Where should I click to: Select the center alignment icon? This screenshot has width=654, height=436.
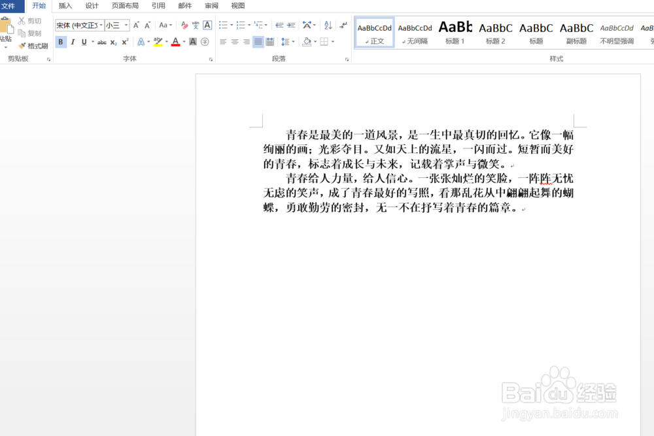(x=235, y=42)
